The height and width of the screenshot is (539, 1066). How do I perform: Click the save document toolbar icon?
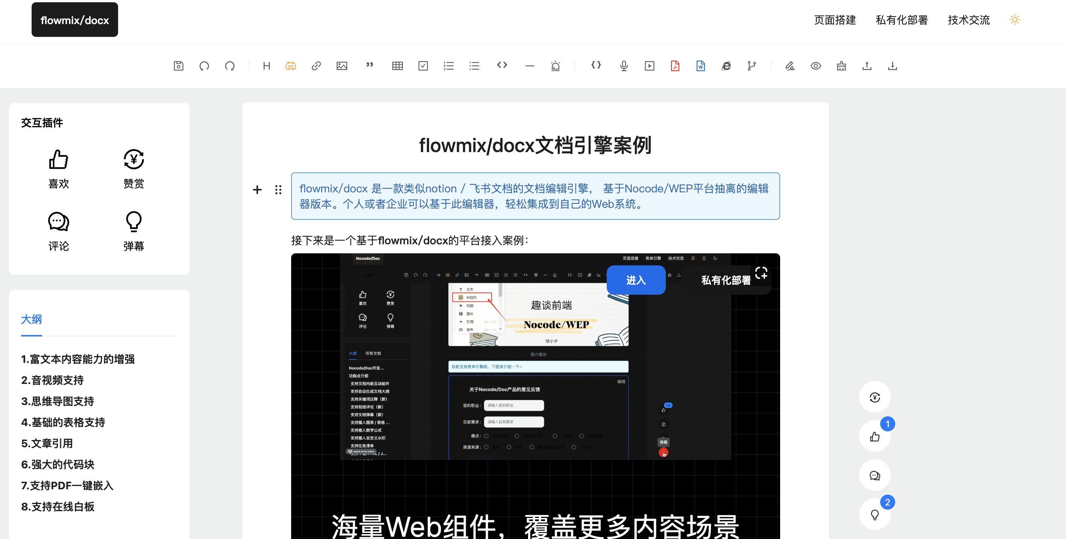point(178,66)
